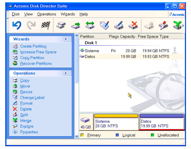This screenshot has width=191, height=149.
Task: Click the sidebar scrollbar up arrow
Action: click(76, 35)
